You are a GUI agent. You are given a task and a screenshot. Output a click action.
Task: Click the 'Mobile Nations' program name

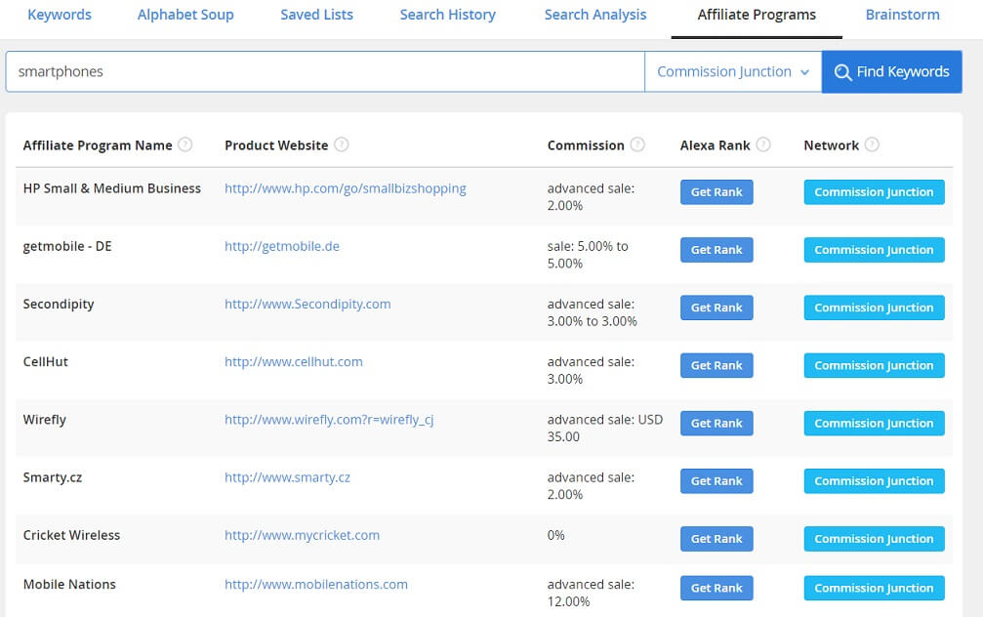[x=69, y=585]
